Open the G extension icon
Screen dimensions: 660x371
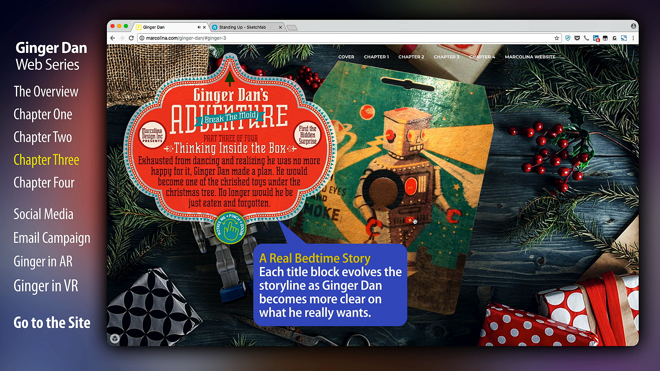click(x=614, y=38)
